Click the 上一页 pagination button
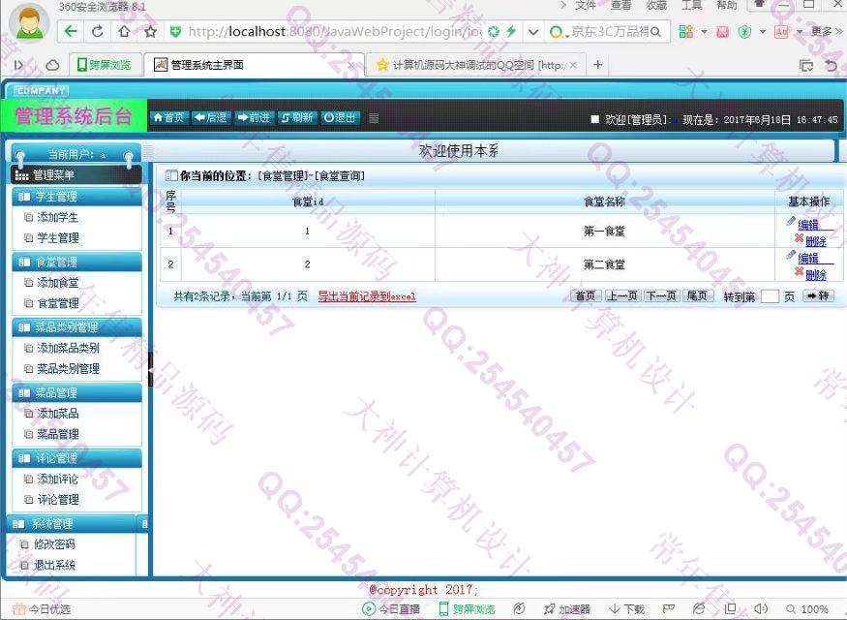 pyautogui.click(x=621, y=295)
